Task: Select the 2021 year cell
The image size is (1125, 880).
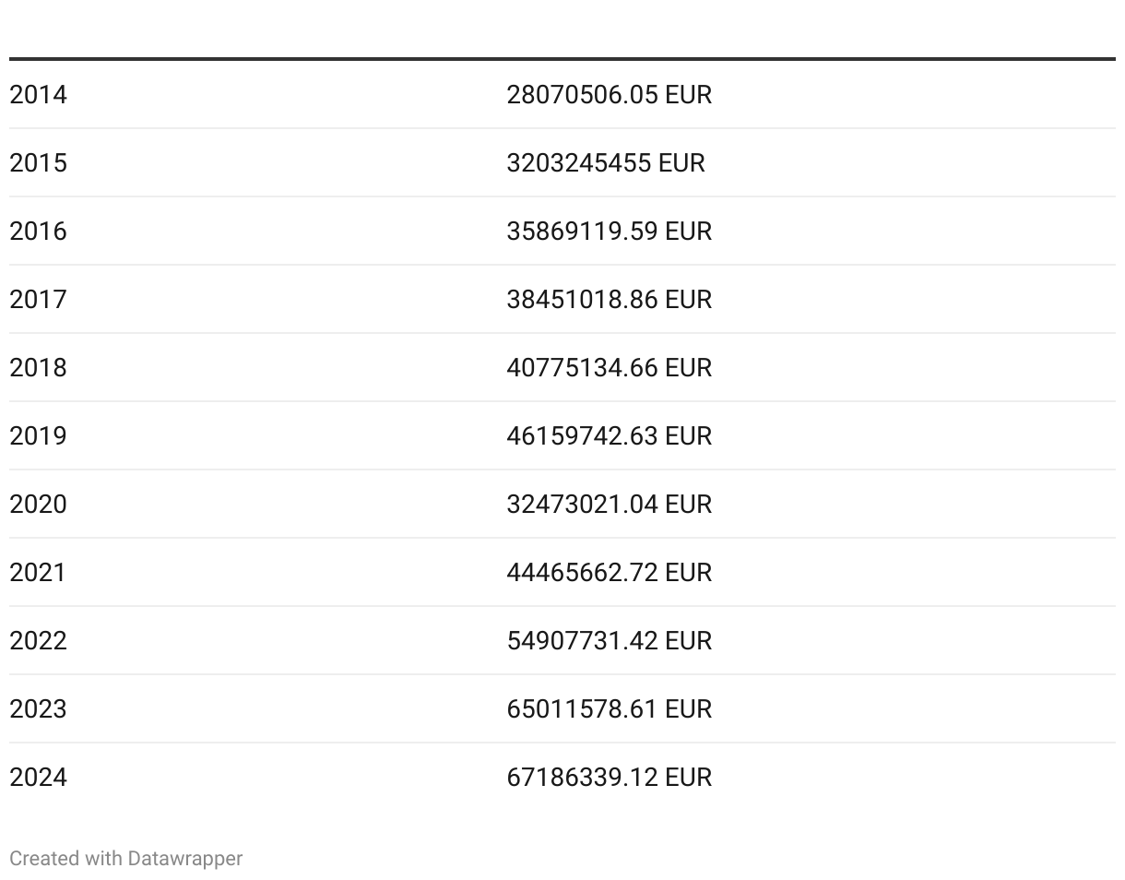Action: click(x=39, y=573)
